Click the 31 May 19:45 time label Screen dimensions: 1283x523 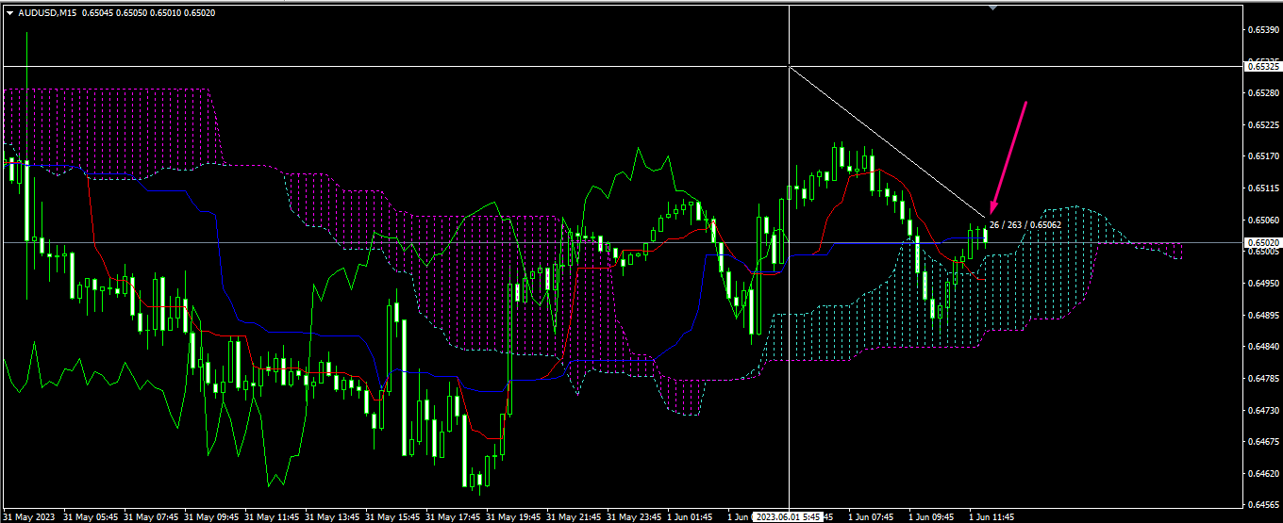pyautogui.click(x=513, y=517)
